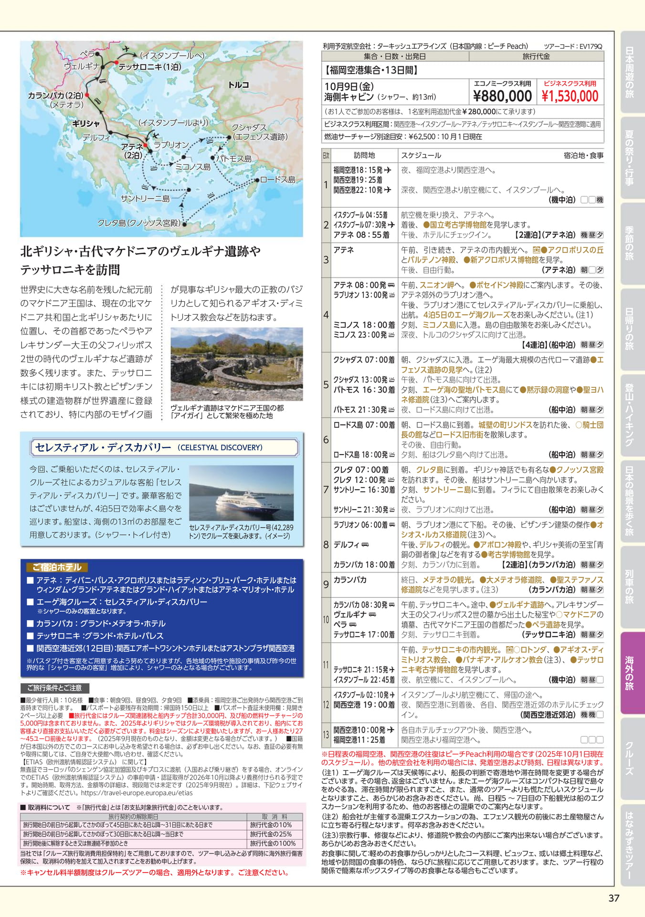Open the 登山・ハイキング side tab
The width and height of the screenshot is (645, 917).
click(x=632, y=415)
